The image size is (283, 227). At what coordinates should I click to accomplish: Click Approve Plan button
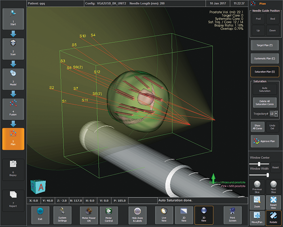(264, 142)
